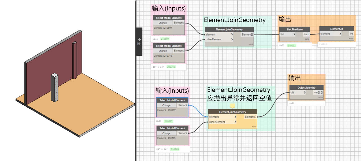This screenshot has height=161, width=361.
Task: Select the List.FirstItem node header
Action: click(x=295, y=29)
